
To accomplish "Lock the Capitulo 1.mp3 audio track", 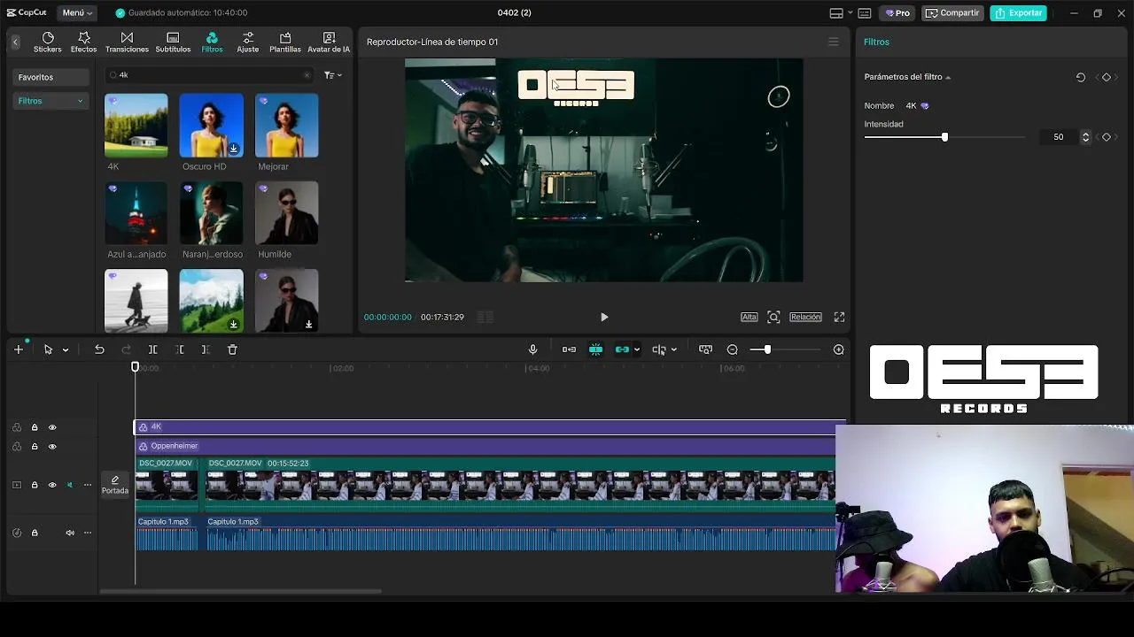I will pyautogui.click(x=35, y=533).
